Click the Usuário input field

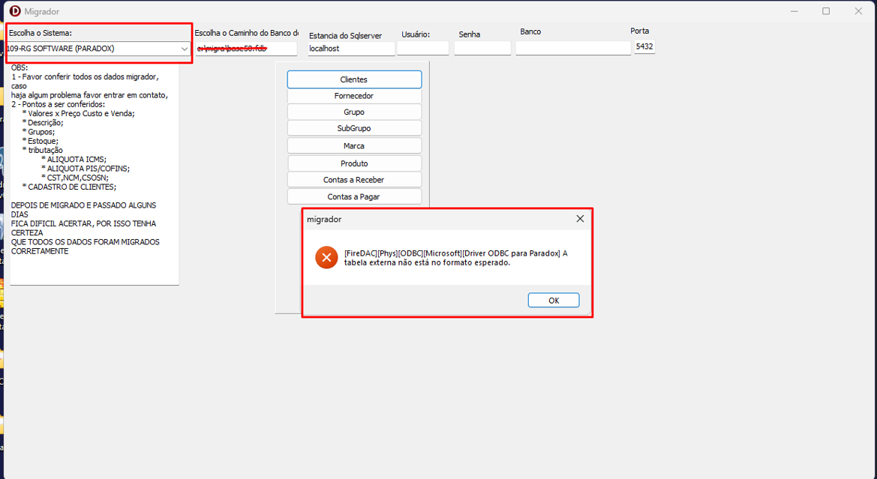pos(422,49)
